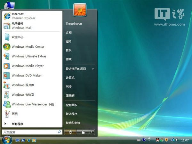This screenshot has width=192, height=144.
Task: Open 默认程序 Default Programs
Action: point(71,114)
